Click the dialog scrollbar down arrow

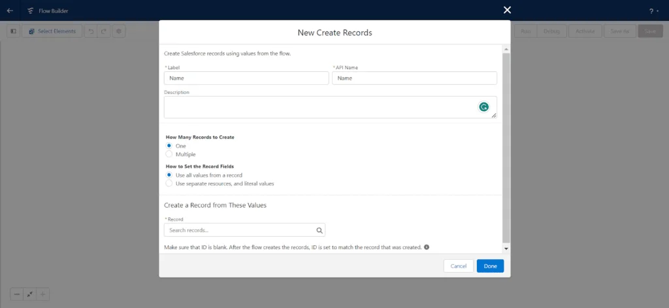[x=506, y=249]
